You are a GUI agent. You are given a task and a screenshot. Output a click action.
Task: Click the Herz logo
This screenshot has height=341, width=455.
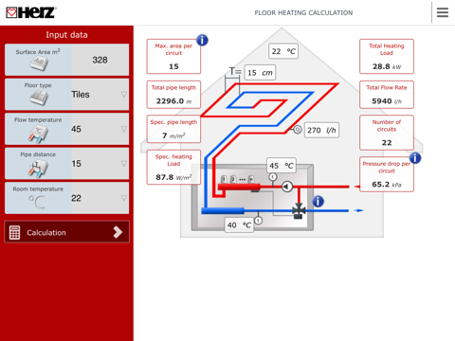31,12
